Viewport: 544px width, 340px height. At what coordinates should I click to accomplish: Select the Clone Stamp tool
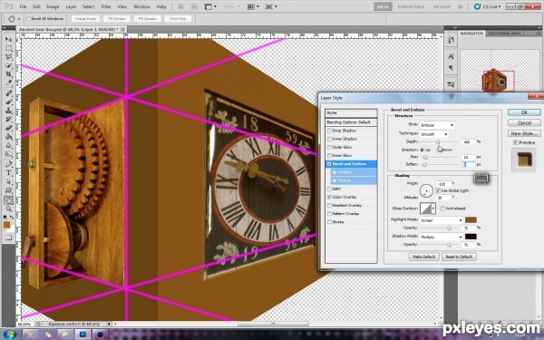[8, 111]
